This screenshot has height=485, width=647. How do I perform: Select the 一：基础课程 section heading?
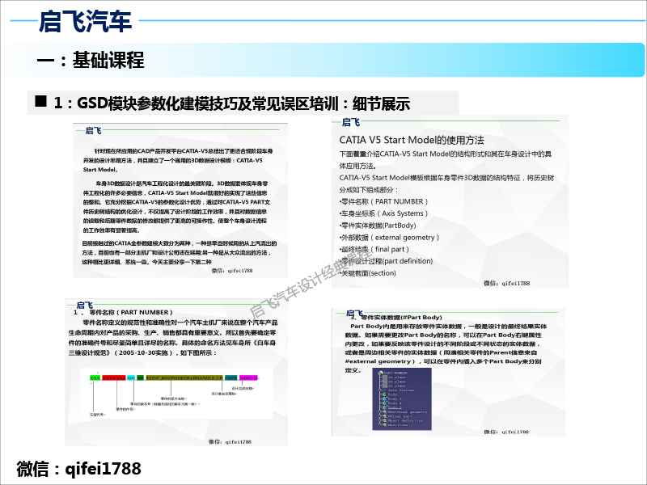(x=91, y=60)
